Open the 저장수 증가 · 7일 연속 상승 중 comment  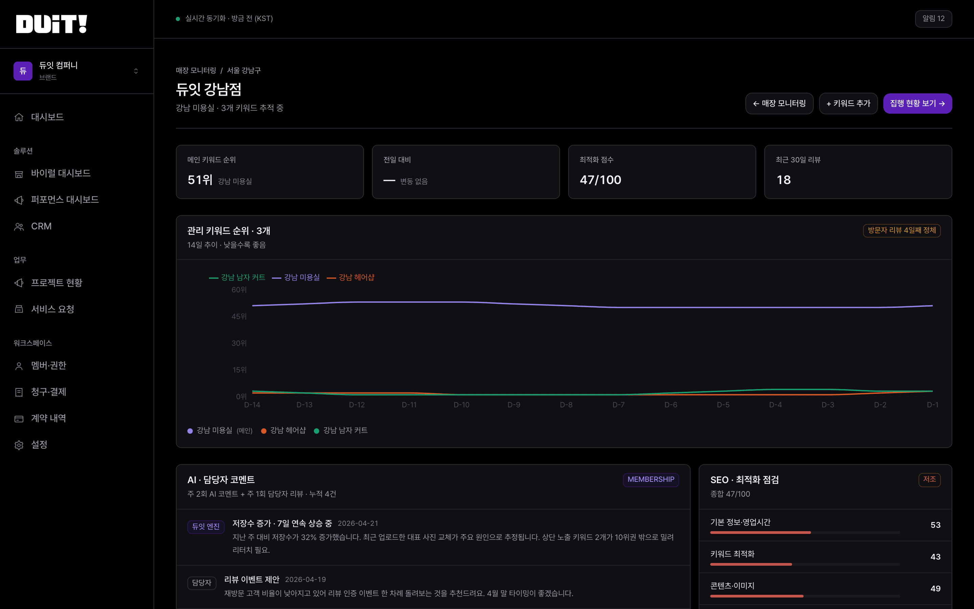(x=282, y=524)
